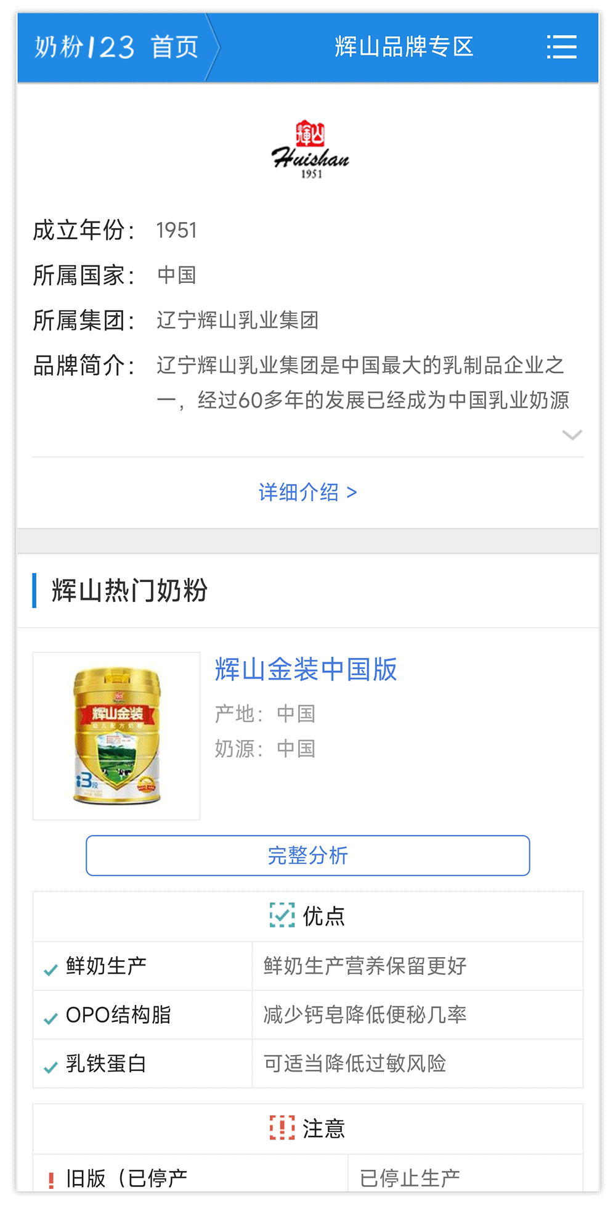Click 辉山品牌专区 header title

tap(404, 47)
